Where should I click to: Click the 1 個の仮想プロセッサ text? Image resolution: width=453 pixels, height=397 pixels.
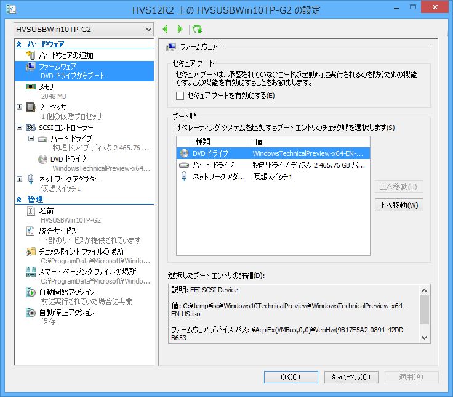click(71, 117)
